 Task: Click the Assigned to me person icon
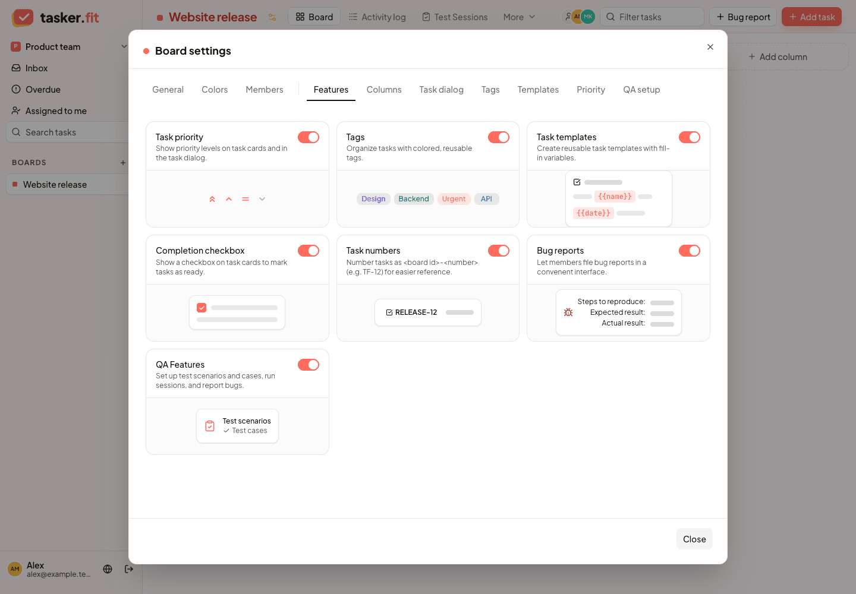pos(16,111)
